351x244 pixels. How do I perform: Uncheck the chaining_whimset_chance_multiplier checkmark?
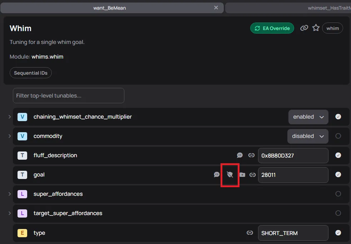tap(338, 117)
